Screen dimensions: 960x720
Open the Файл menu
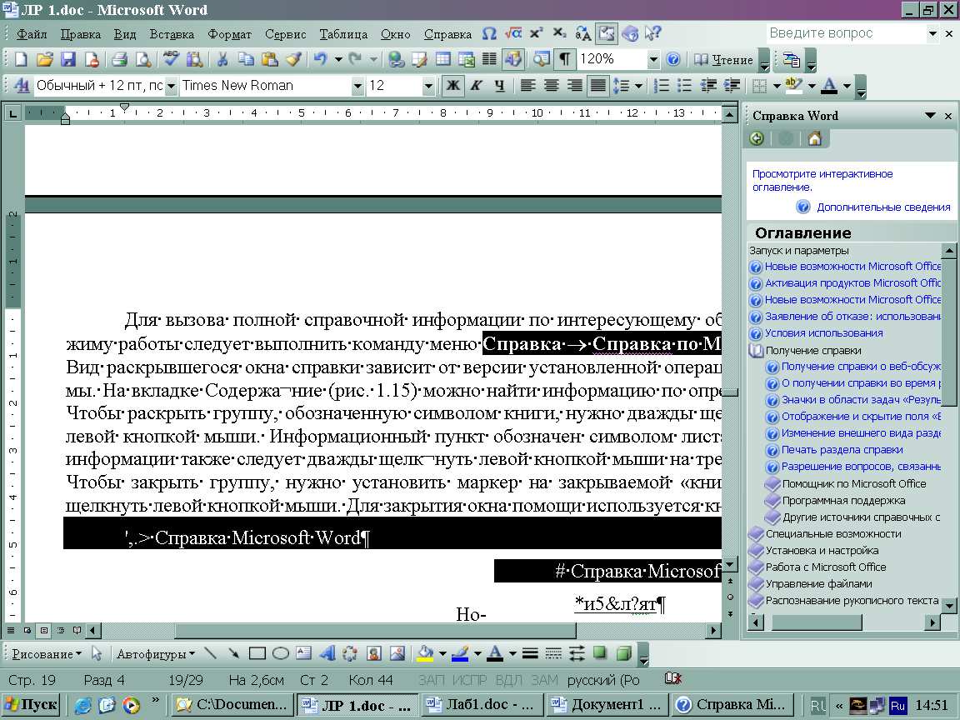(32, 34)
